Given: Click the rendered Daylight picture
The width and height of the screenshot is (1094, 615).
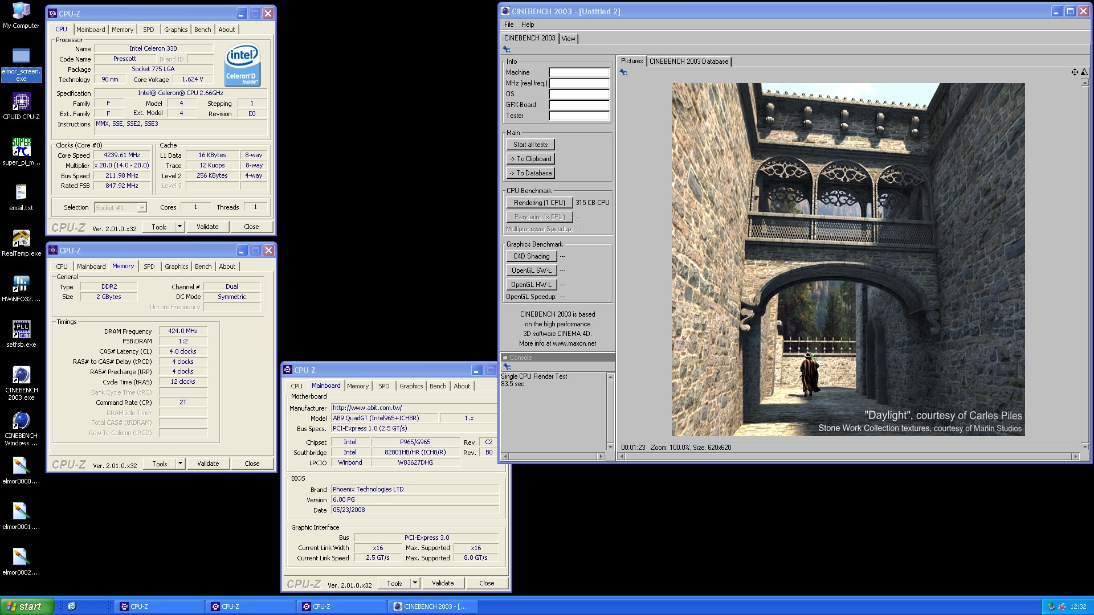Looking at the screenshot, I should [848, 260].
